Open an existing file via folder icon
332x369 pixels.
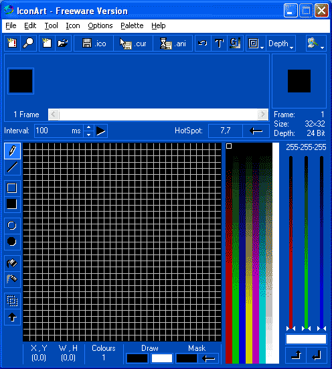[63, 44]
